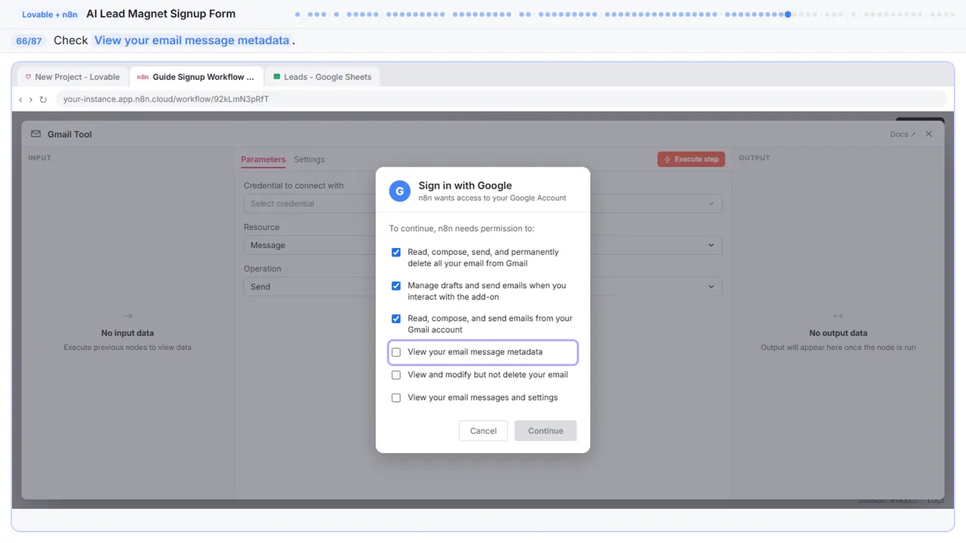Click the 'To continue, n8n needs permission to:' text

tap(462, 229)
